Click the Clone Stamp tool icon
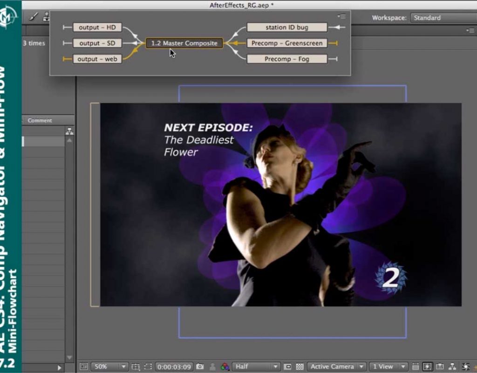Viewport: 477px width, 373px height. [46, 17]
